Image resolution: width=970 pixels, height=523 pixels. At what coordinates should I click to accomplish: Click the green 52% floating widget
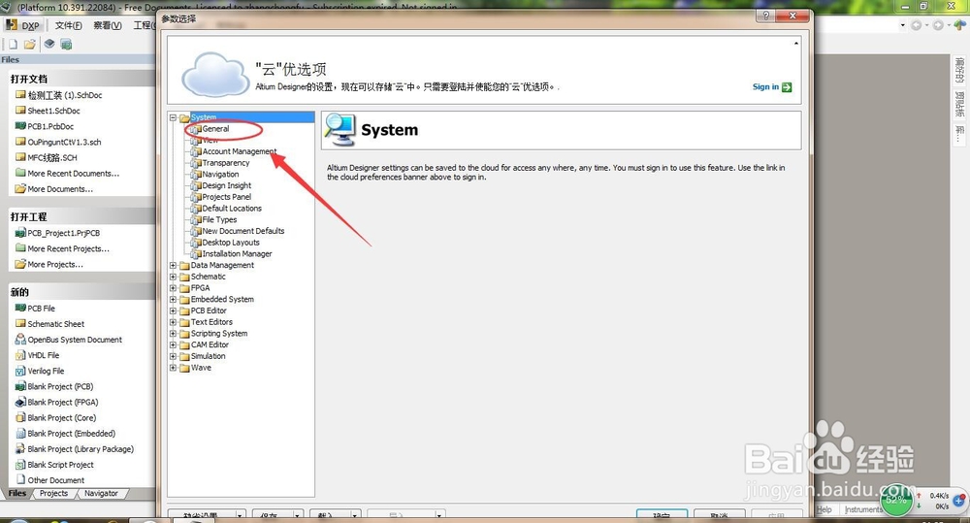(896, 499)
